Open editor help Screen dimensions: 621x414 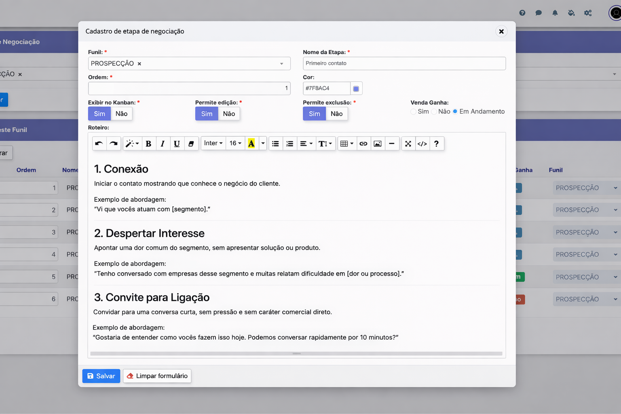point(437,144)
